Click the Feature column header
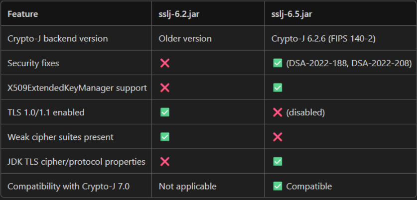 tap(22, 14)
